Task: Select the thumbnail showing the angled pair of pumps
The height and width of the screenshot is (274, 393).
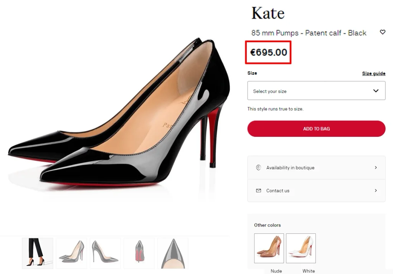Action: 71,253
